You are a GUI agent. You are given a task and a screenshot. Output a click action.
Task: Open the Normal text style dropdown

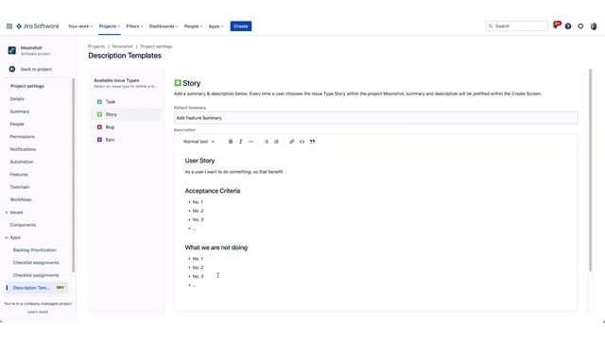click(199, 142)
